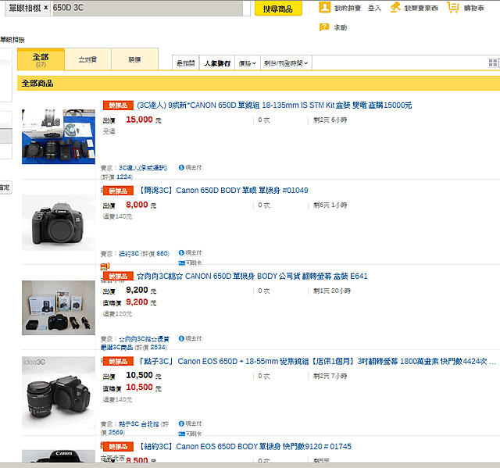This screenshot has width=500, height=468.
Task: Click the 搜尋商品 search button
Action: click(278, 9)
